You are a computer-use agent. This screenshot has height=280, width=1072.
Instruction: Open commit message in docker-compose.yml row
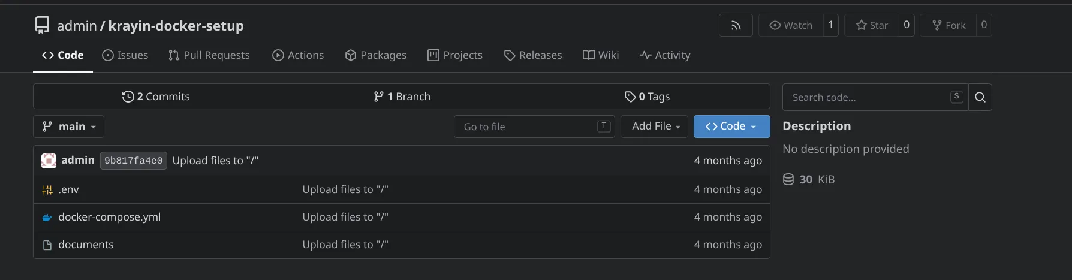point(345,217)
